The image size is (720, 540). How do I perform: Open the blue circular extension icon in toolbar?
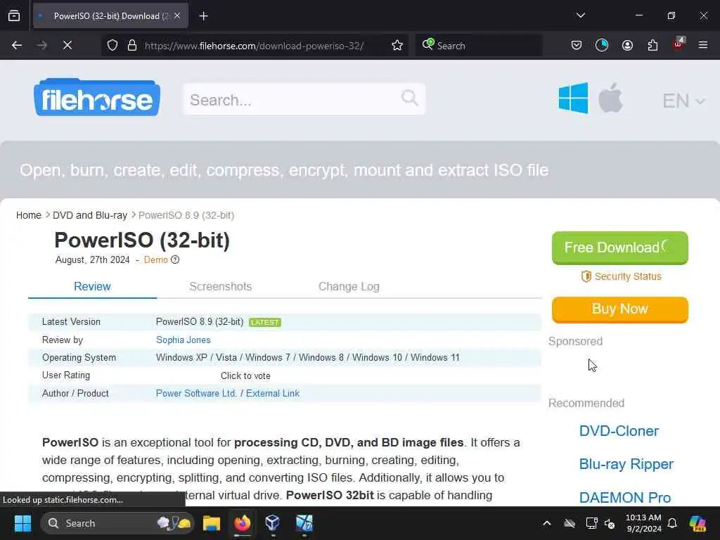(x=602, y=45)
